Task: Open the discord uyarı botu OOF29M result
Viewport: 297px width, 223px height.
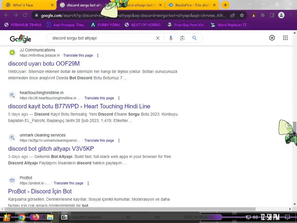Action: tap(44, 64)
